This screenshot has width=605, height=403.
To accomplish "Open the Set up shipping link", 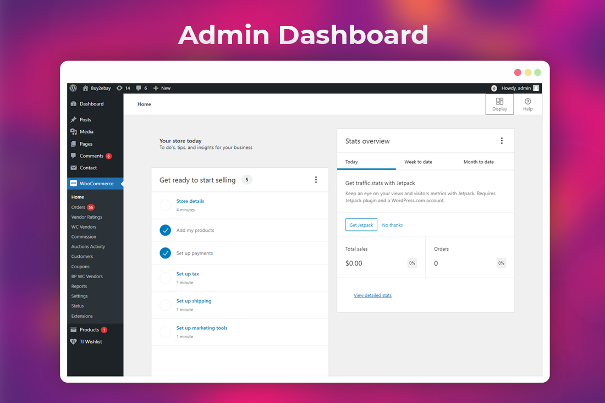I will 194,301.
